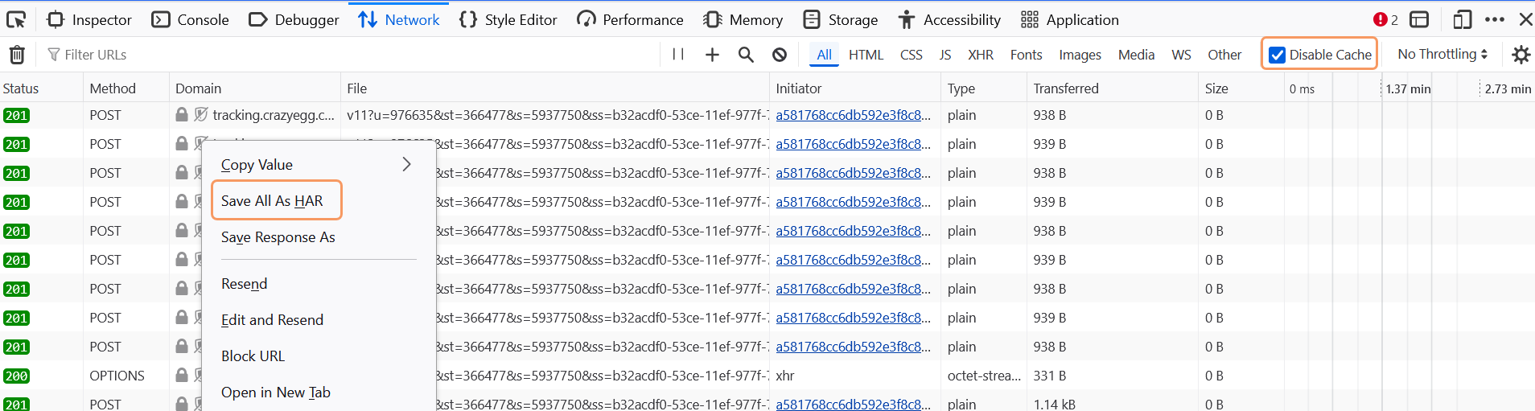The height and width of the screenshot is (411, 1535).
Task: Click the plus icon to add request
Action: point(712,55)
